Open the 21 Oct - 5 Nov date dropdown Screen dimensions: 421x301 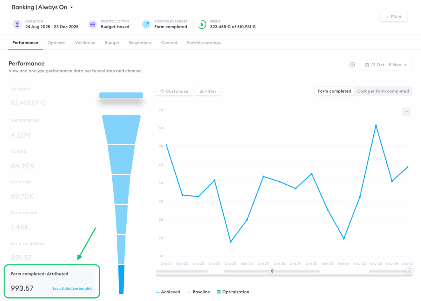[x=386, y=65]
